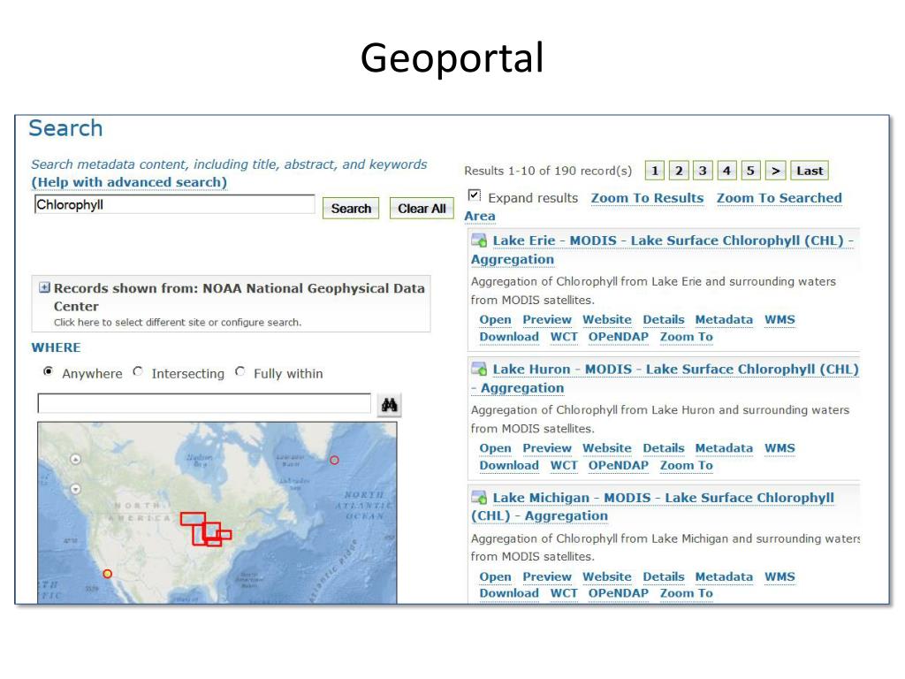This screenshot has height=679, width=905.
Task: Click Preview link for Lake Huron record
Action: (x=547, y=448)
